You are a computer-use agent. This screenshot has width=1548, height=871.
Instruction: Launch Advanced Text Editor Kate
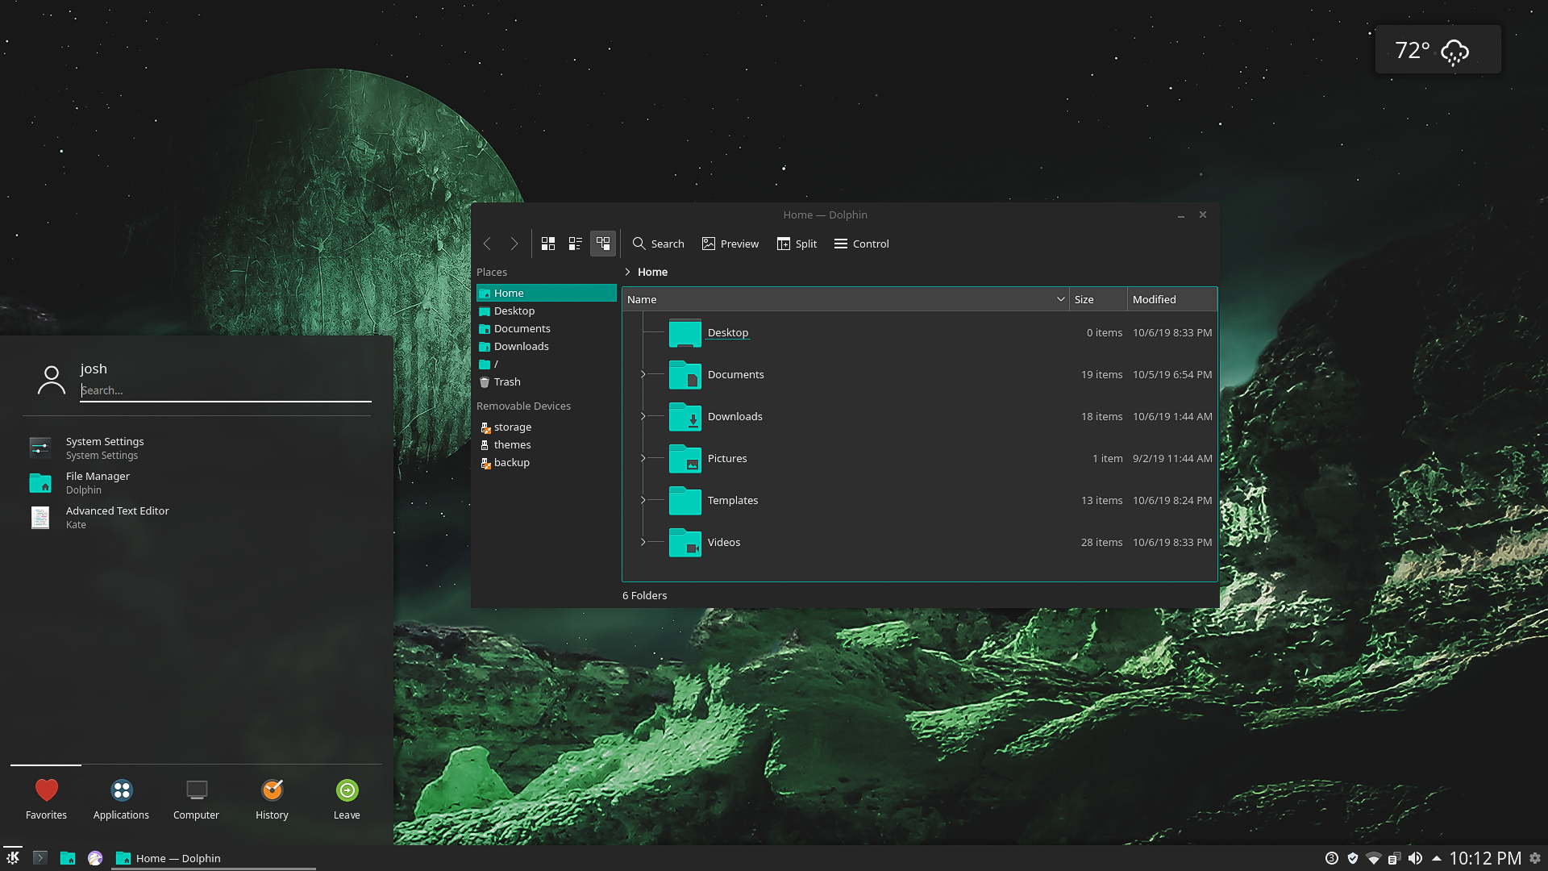click(x=197, y=517)
